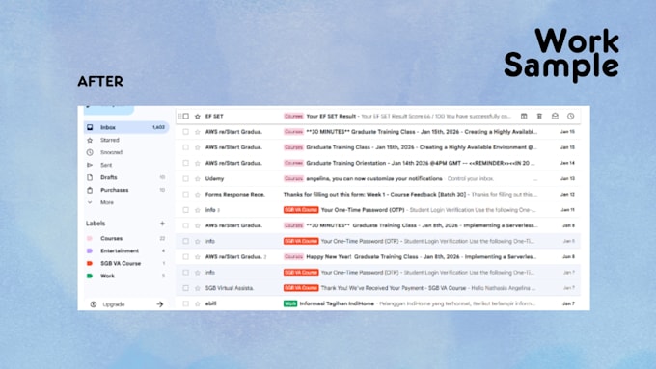Star the Forms Response Receipts email

tap(198, 195)
